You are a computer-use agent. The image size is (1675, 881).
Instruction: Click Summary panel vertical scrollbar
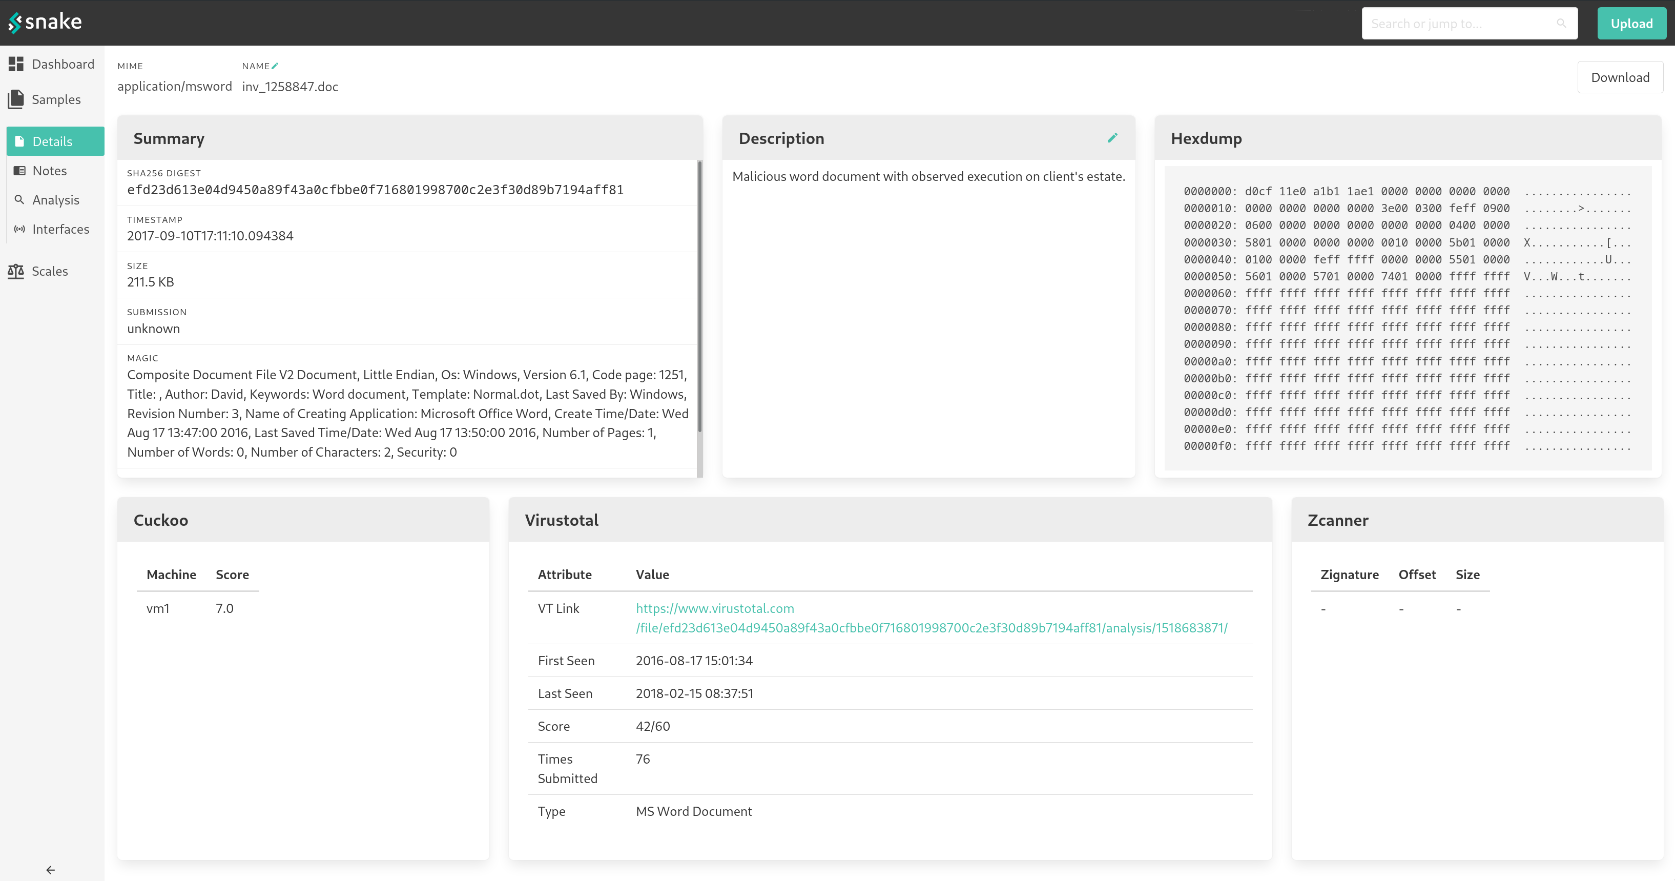(x=699, y=296)
